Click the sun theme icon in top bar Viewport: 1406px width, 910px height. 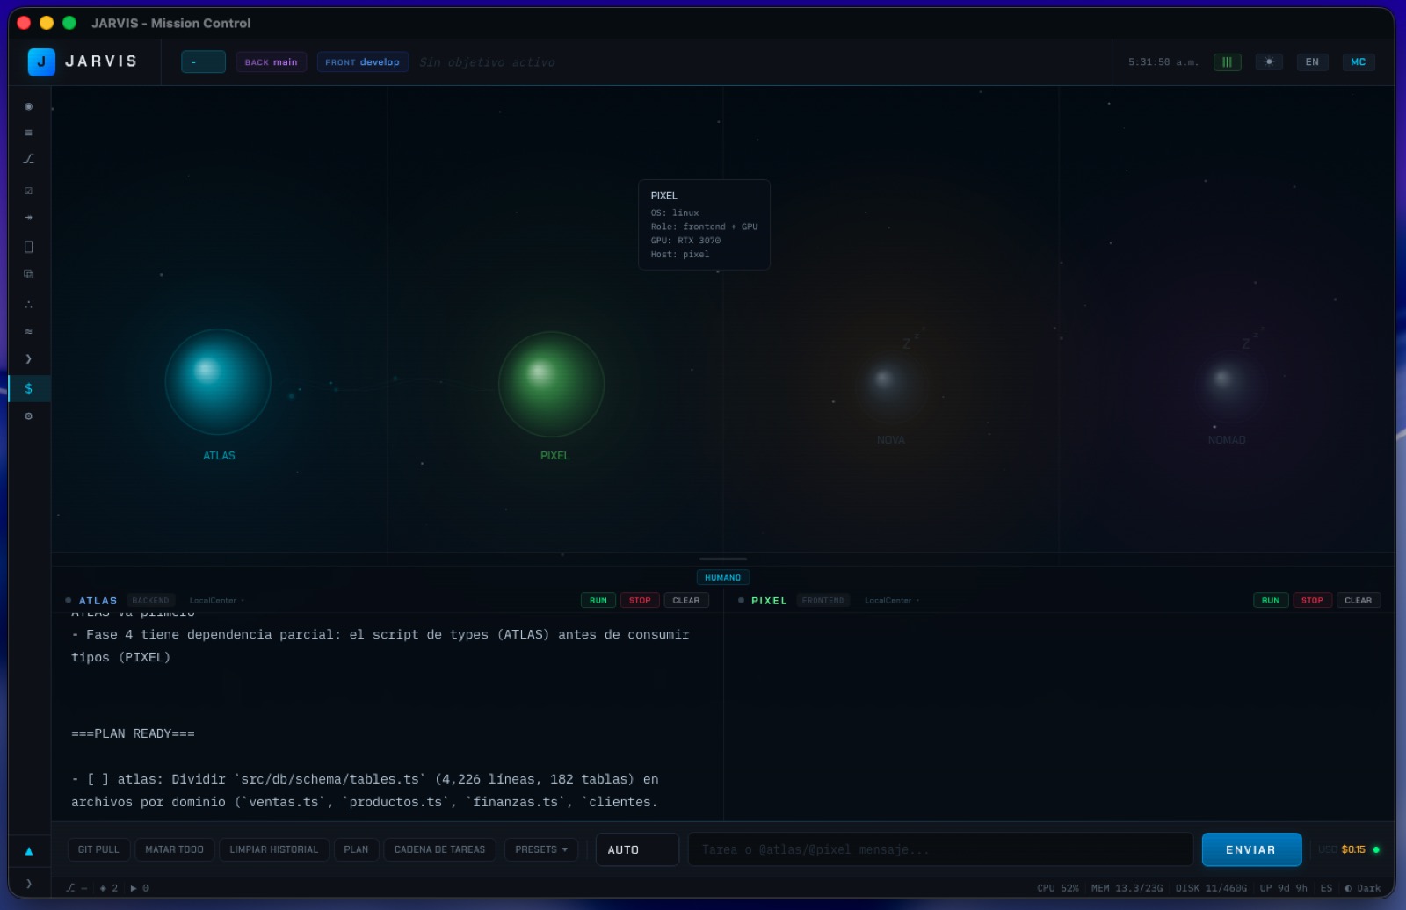1269,61
